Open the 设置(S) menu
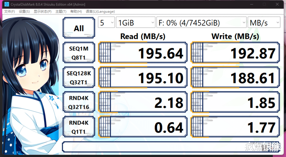 24,12
